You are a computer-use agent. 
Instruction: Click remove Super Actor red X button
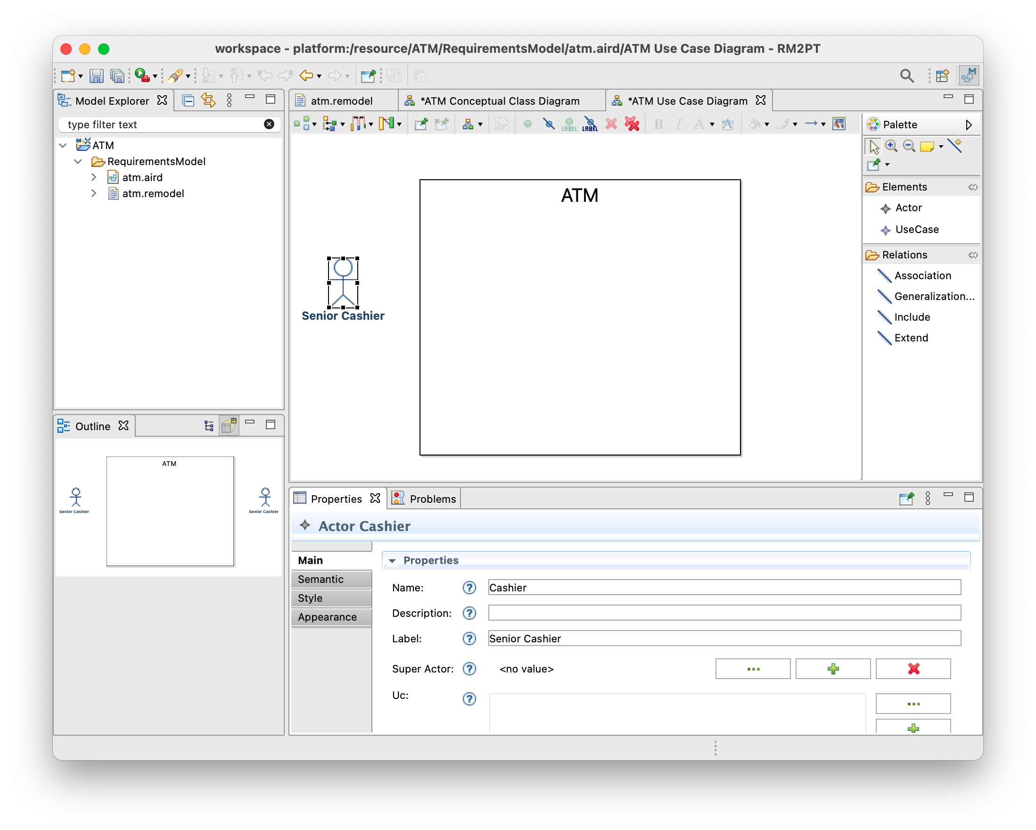(913, 668)
